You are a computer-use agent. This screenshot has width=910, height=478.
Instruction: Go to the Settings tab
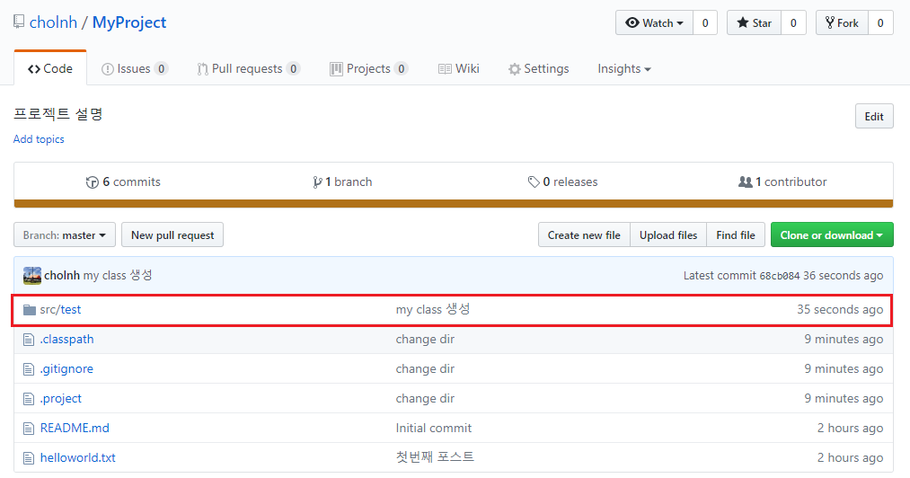pos(539,68)
